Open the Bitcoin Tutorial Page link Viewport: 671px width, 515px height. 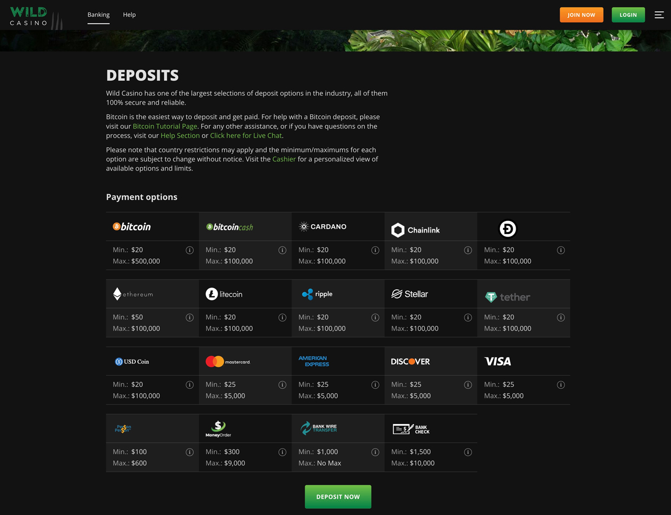(165, 126)
